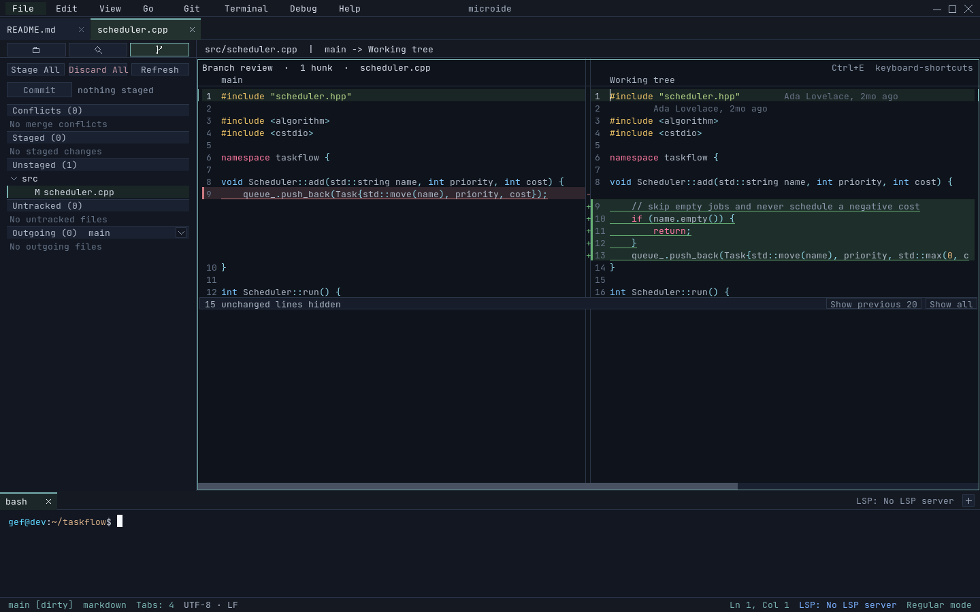
Task: Close the scheduler.cpp tab with its x
Action: coord(192,30)
